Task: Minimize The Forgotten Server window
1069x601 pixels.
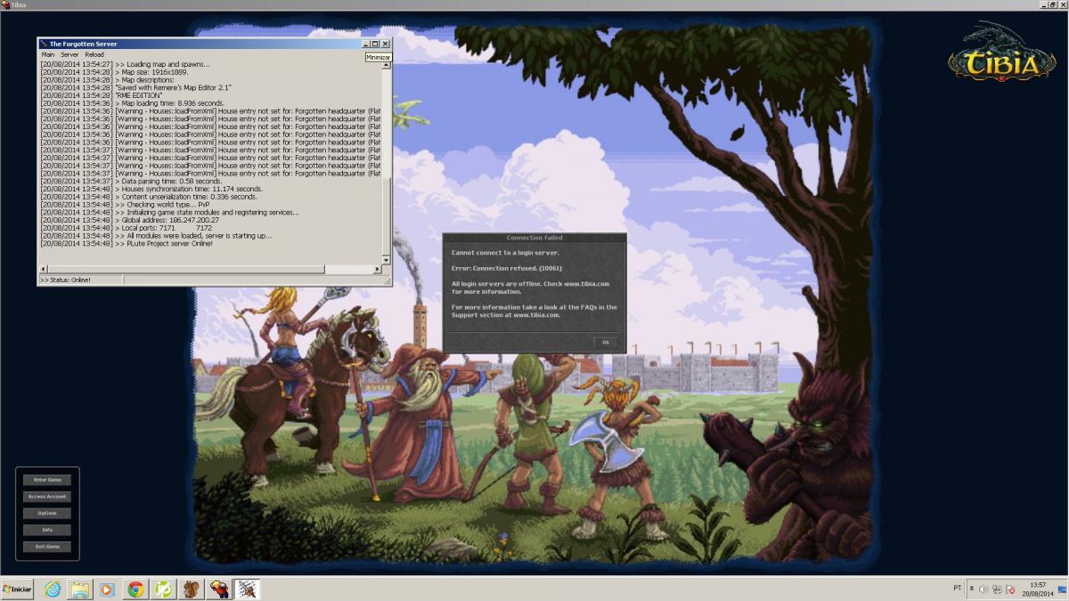Action: pos(365,44)
